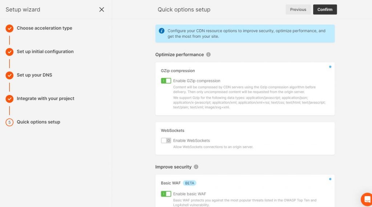Viewport: 372px width, 207px height.
Task: Click the BETA badge next to Basic WAF
Action: [x=190, y=183]
